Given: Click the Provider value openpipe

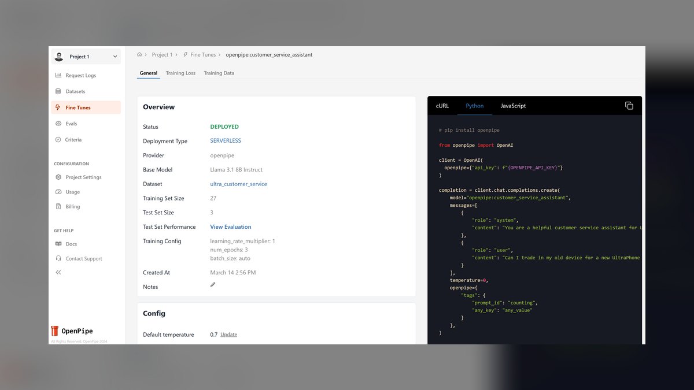Looking at the screenshot, I should click(x=222, y=155).
